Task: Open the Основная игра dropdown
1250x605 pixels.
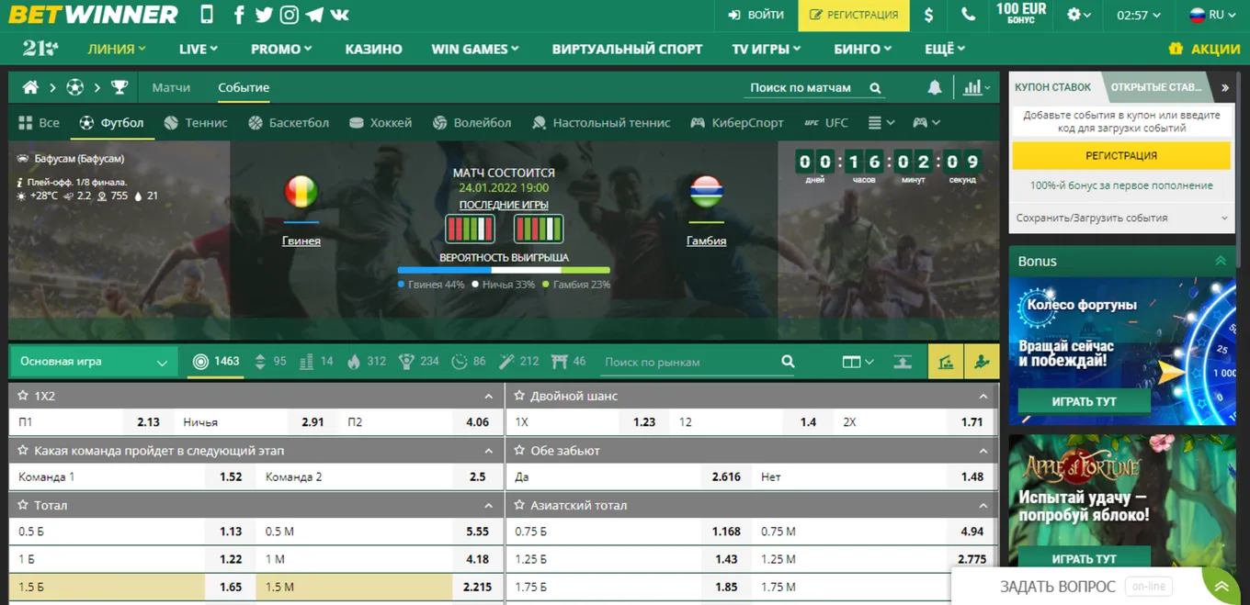Action: (94, 362)
